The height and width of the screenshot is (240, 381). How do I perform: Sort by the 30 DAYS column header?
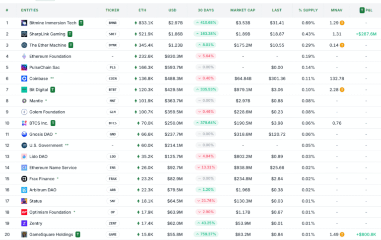coord(206,10)
